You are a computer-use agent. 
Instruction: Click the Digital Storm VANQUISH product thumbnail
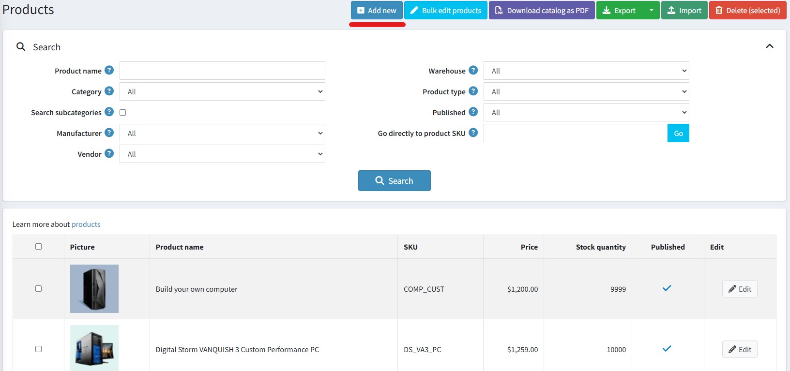pyautogui.click(x=94, y=348)
